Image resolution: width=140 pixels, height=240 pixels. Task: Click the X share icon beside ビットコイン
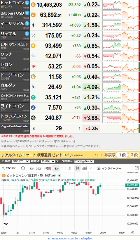click(27, 2)
